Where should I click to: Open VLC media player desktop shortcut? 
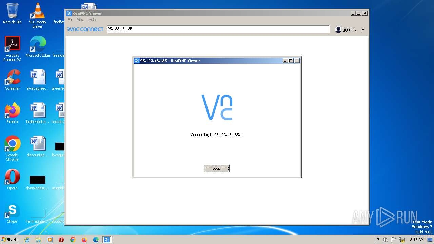pyautogui.click(x=37, y=16)
